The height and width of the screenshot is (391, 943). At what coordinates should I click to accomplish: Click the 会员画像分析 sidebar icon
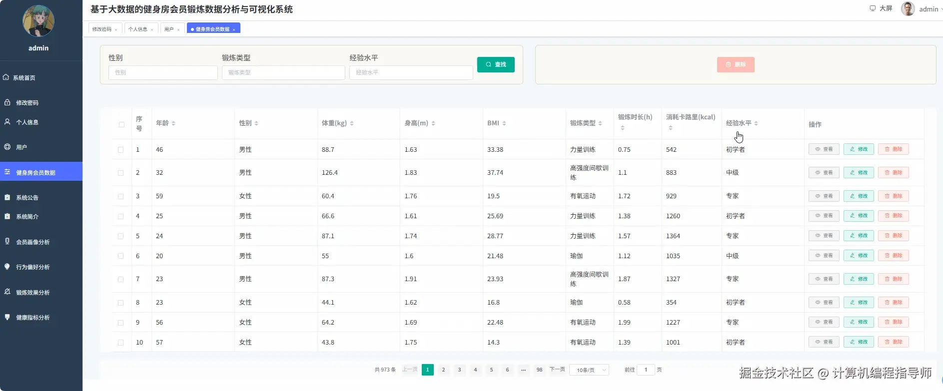(x=7, y=241)
